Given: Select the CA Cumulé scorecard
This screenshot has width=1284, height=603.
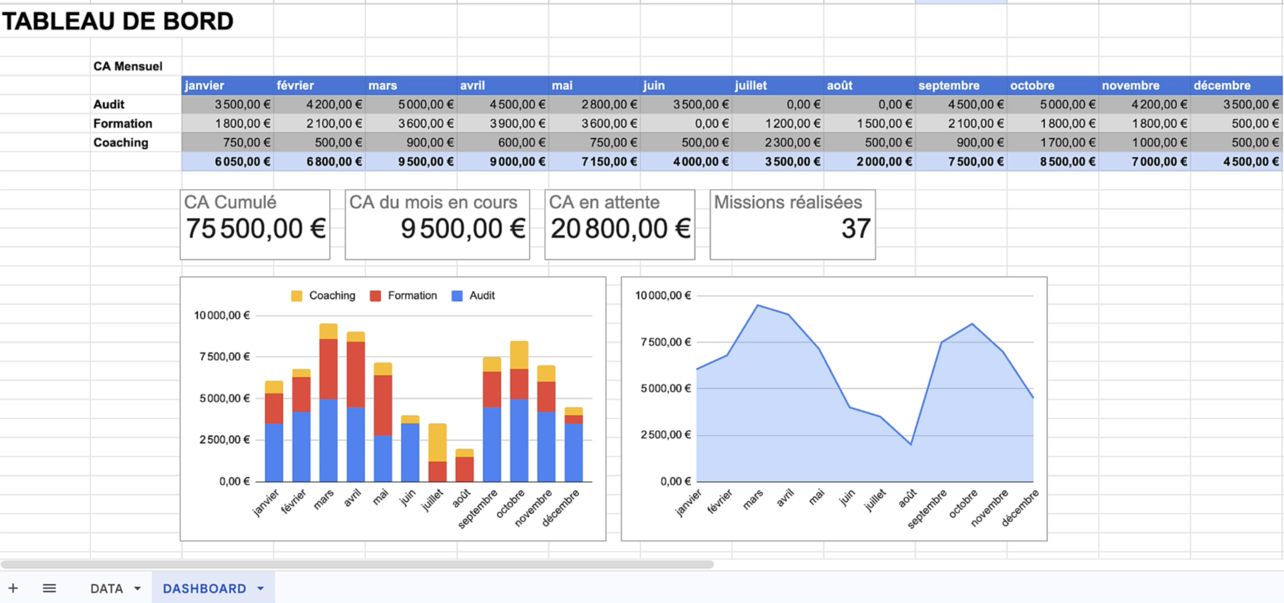Looking at the screenshot, I should pyautogui.click(x=255, y=224).
